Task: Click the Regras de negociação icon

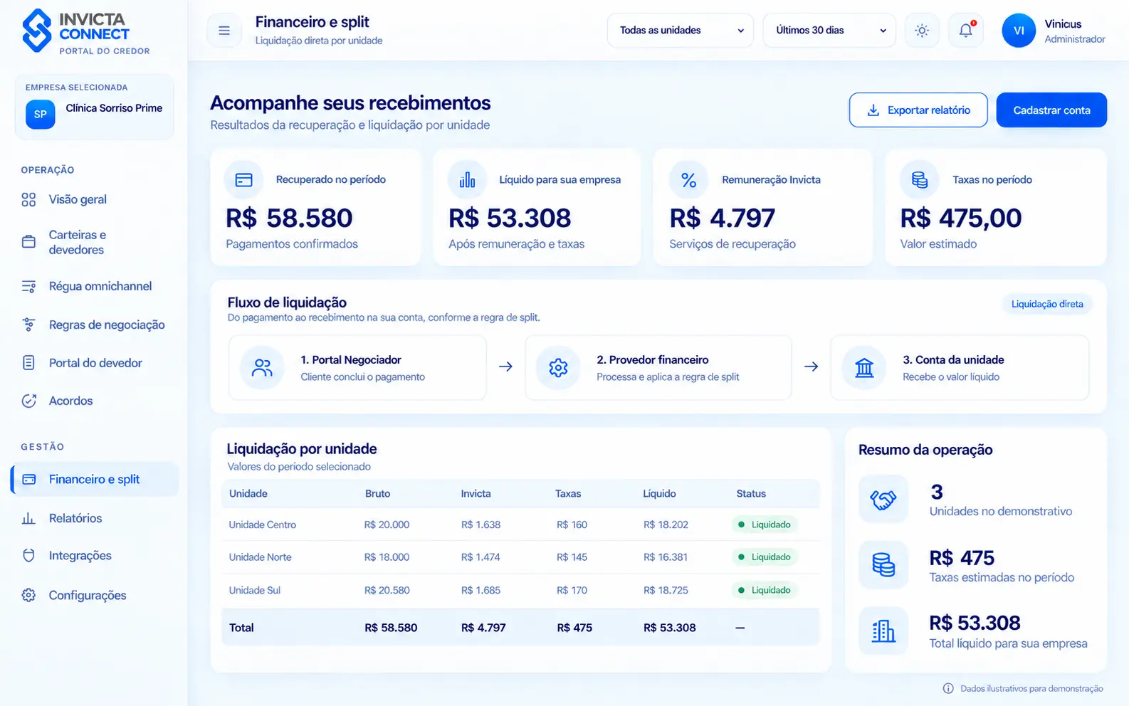Action: click(28, 325)
